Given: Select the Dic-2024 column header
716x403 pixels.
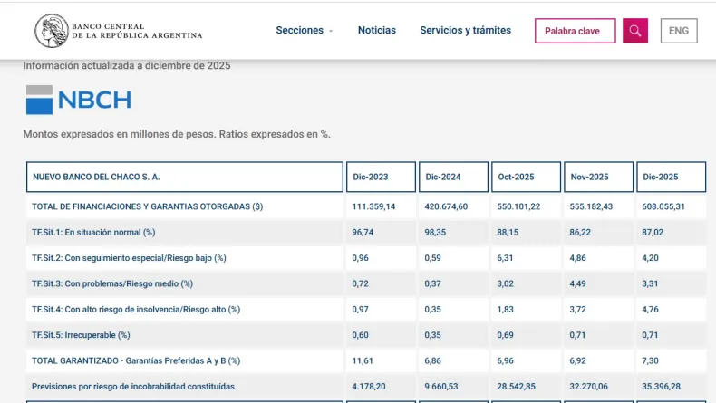Looking at the screenshot, I should [x=453, y=177].
